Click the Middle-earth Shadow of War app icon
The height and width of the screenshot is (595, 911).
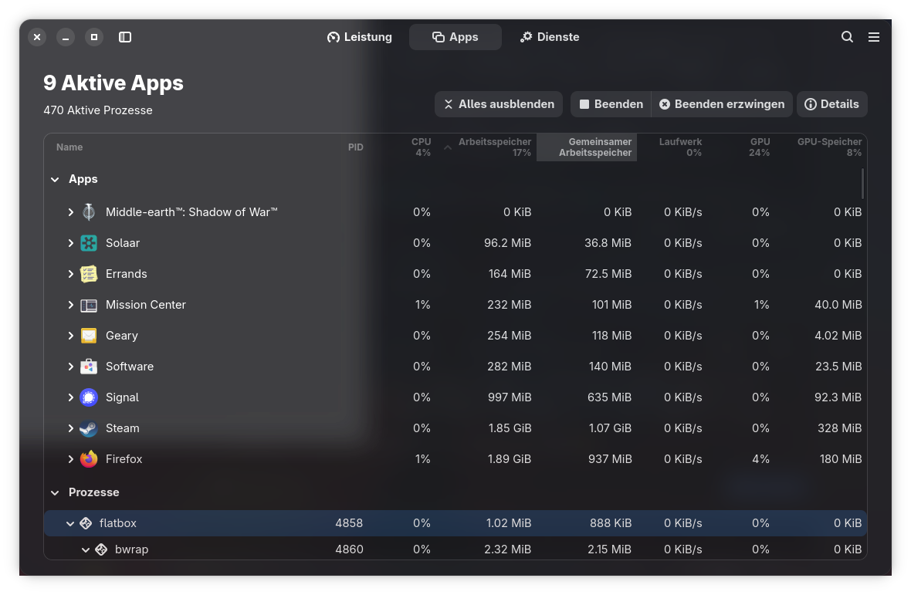tap(88, 212)
